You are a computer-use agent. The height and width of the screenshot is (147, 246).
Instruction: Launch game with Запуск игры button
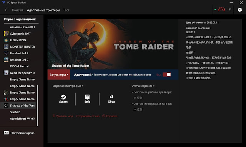[x=59, y=75]
